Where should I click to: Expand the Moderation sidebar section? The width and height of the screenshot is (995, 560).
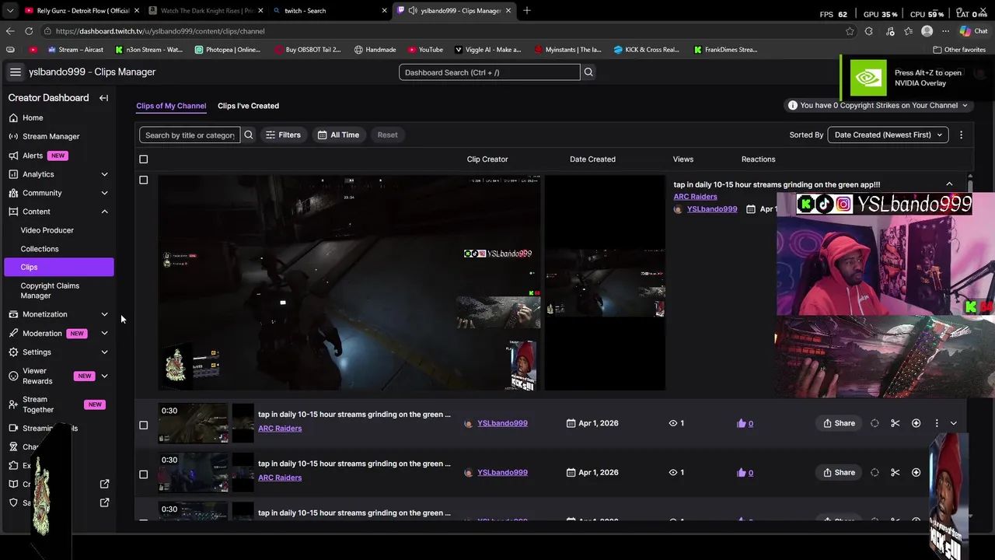104,333
